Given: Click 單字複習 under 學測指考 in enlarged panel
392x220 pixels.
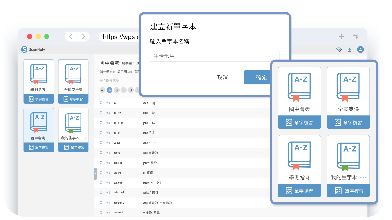Looking at the screenshot, I should (299, 191).
